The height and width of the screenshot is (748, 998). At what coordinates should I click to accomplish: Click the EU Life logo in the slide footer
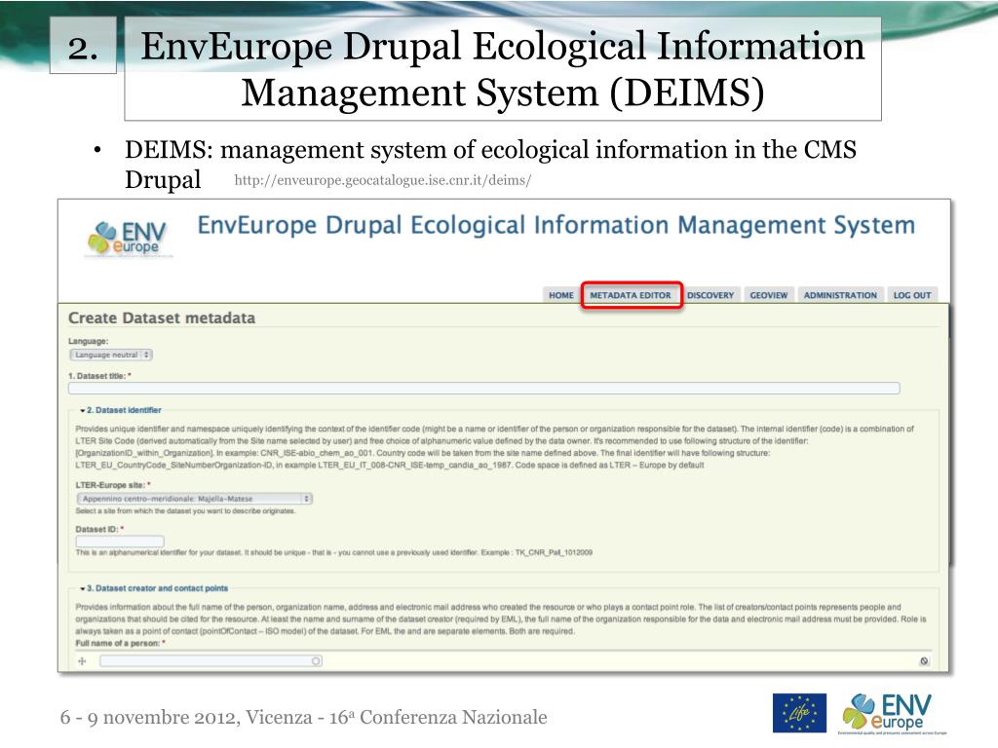pos(799,713)
